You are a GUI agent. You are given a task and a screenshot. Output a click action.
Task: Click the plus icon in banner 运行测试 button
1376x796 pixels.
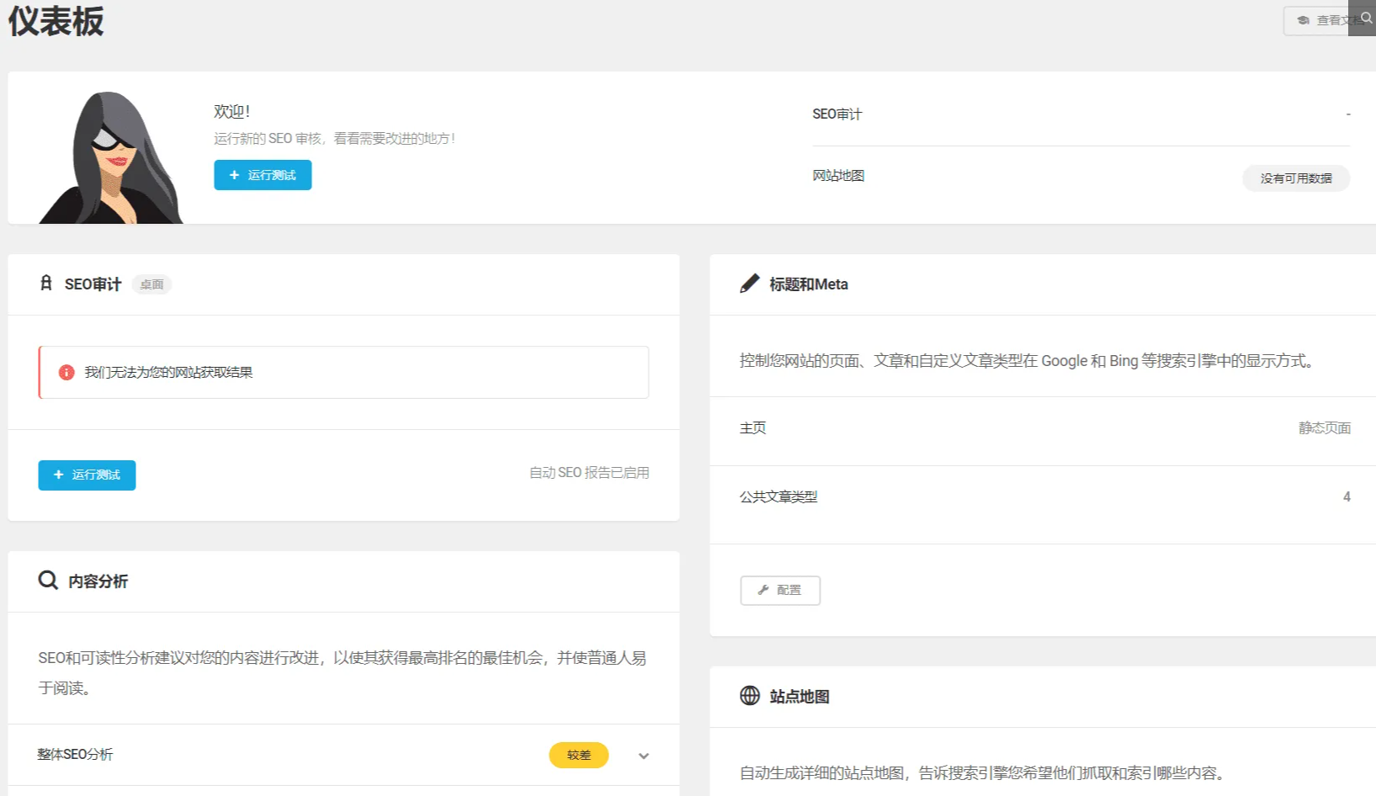[x=235, y=175]
